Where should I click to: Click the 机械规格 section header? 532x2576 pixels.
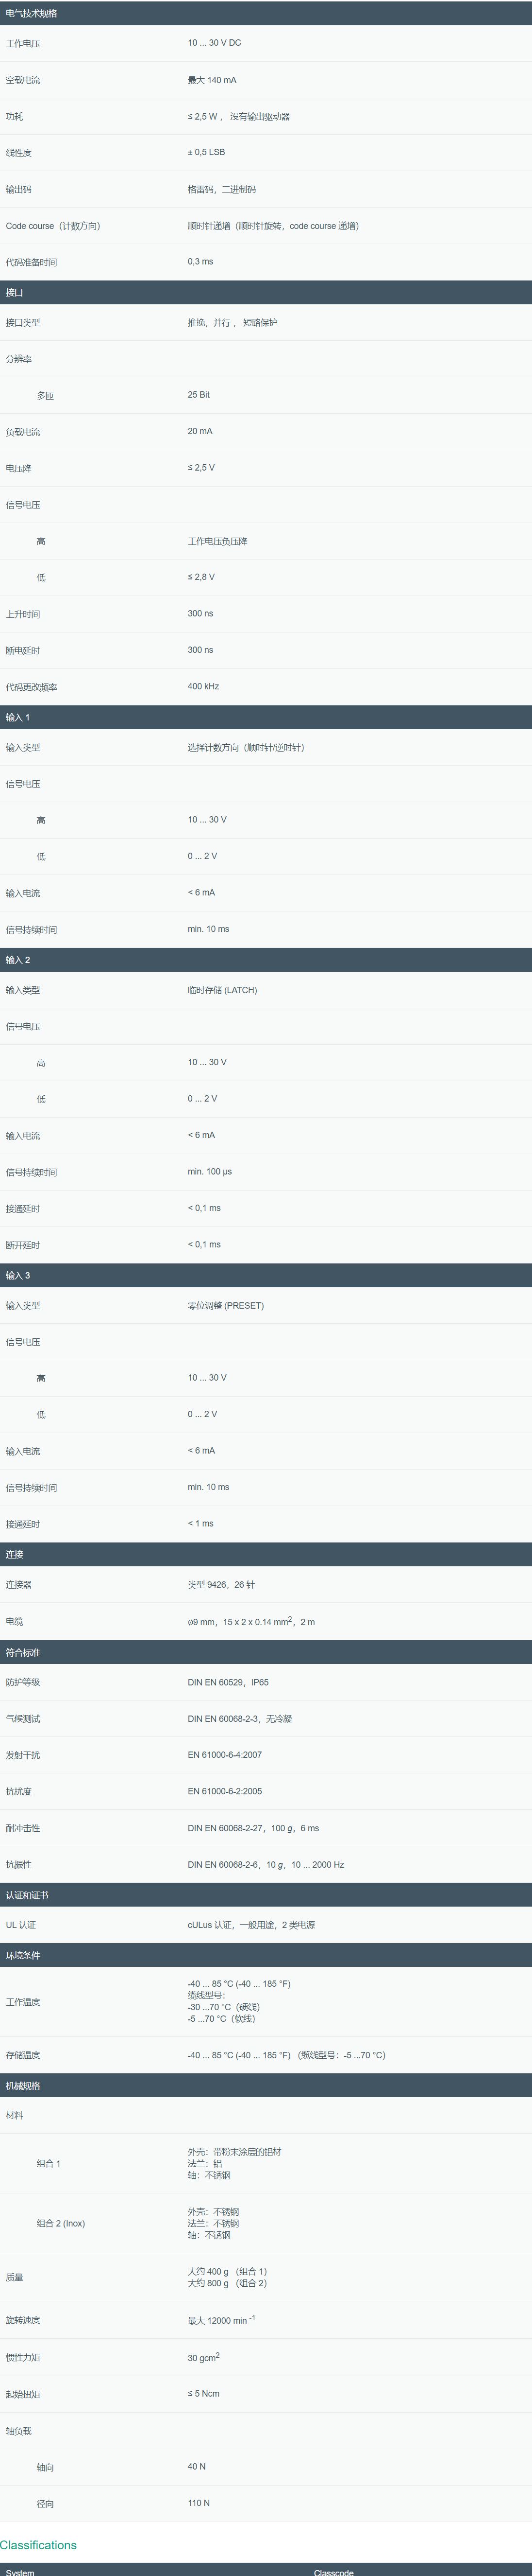click(x=266, y=2086)
